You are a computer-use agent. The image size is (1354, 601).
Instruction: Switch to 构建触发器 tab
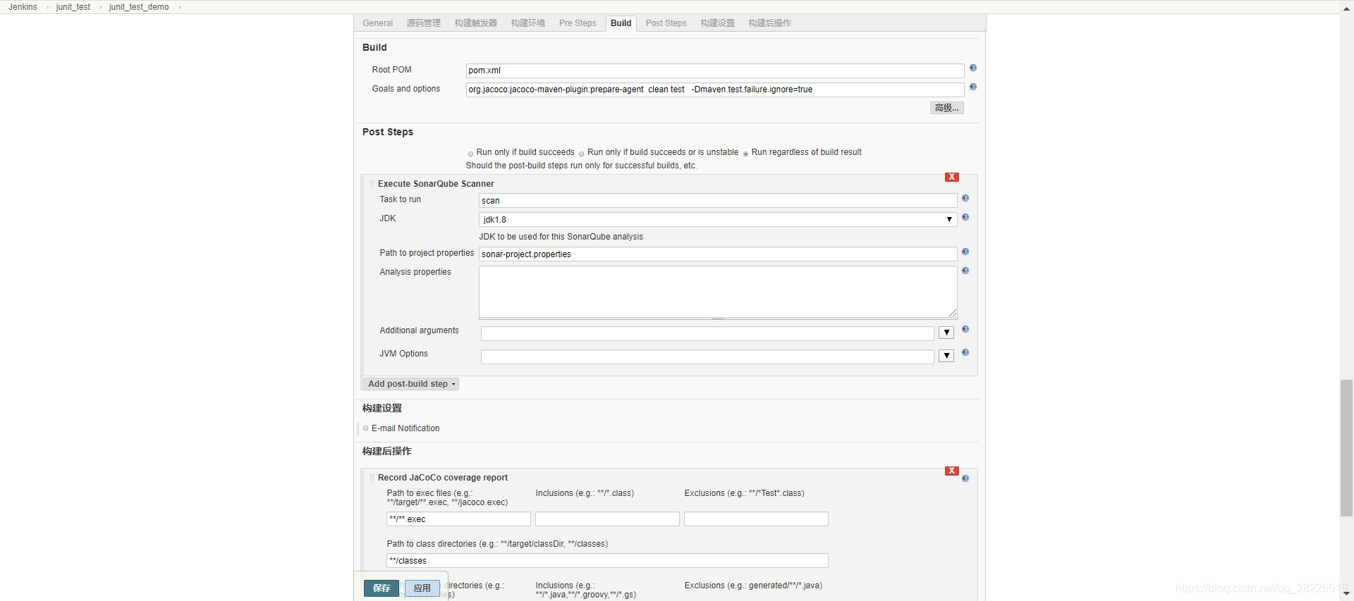(476, 23)
